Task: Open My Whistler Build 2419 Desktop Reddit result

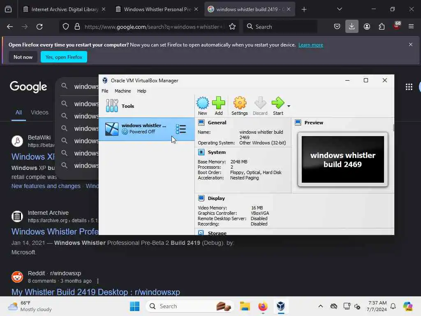Action: pos(95,292)
